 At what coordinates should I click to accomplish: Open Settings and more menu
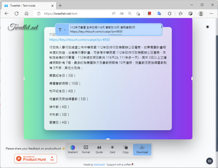211,14
